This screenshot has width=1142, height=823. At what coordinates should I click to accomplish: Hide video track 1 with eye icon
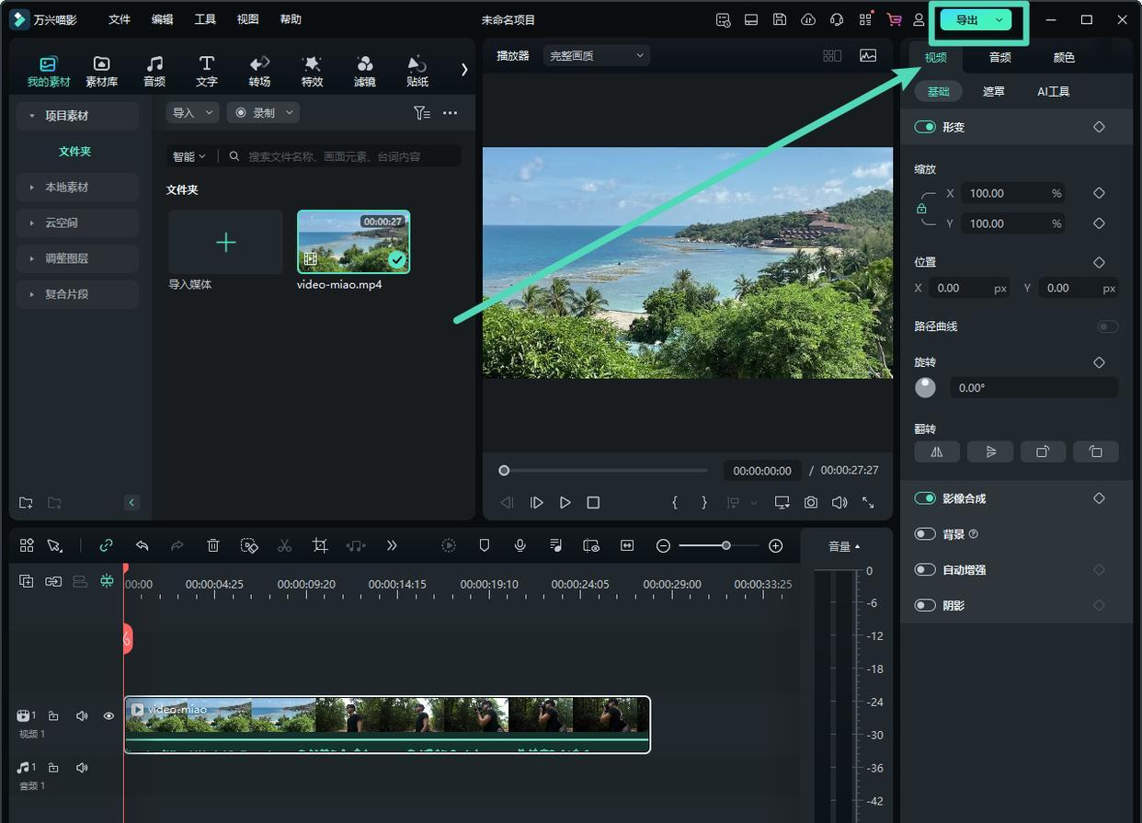108,715
